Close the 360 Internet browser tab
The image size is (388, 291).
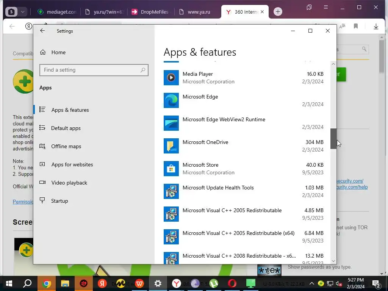point(262,12)
